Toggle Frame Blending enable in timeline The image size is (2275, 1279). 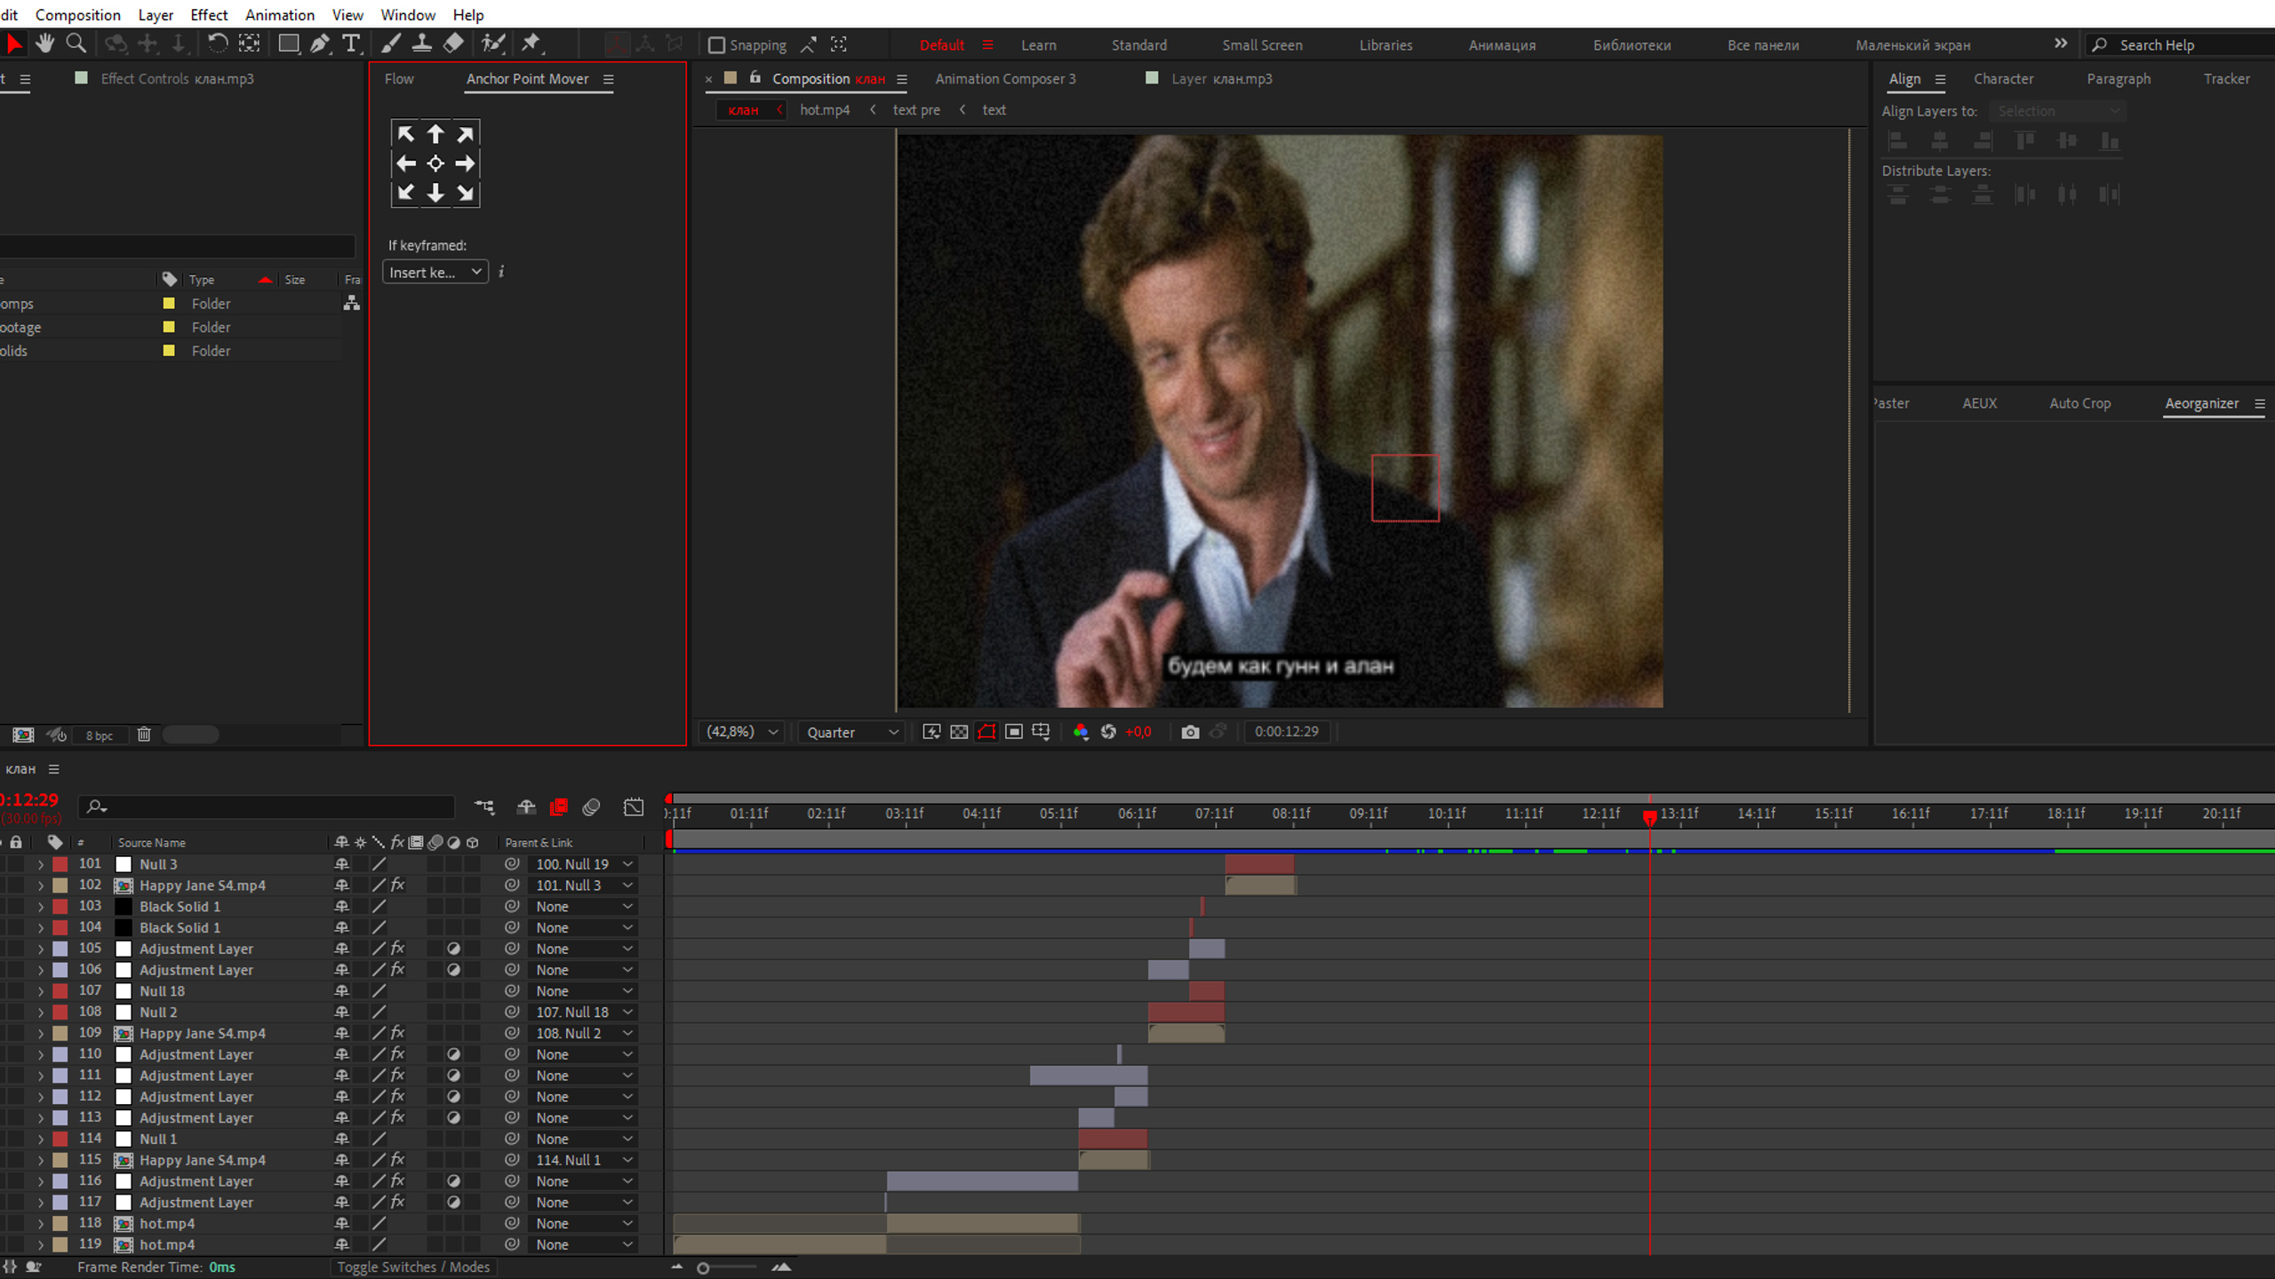[x=559, y=807]
